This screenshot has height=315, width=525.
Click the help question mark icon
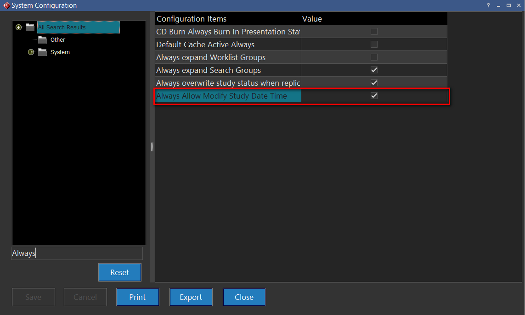click(488, 6)
